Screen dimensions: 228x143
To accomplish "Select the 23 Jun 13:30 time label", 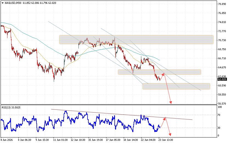I will click(x=166, y=140).
